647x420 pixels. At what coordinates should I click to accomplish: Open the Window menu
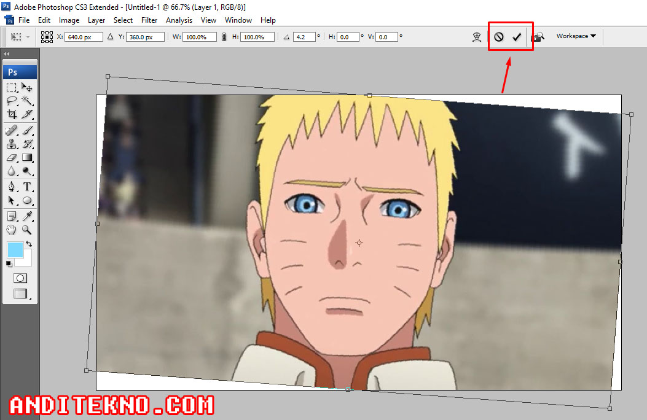point(238,20)
